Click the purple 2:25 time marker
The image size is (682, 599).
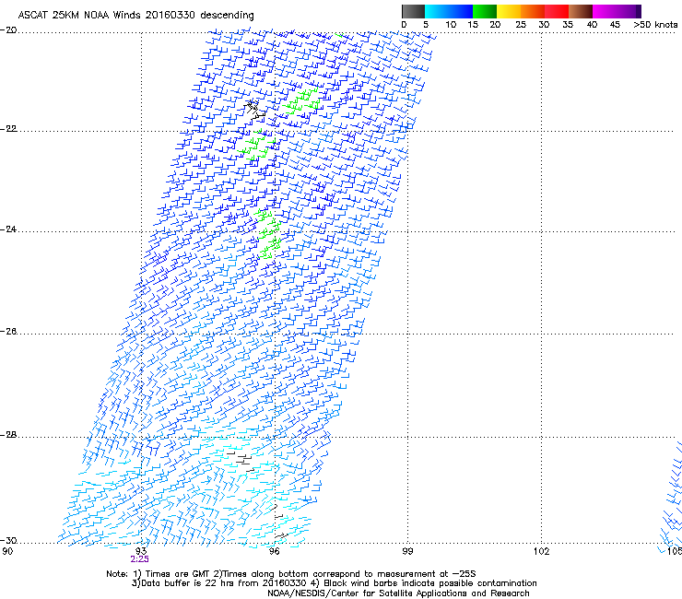pyautogui.click(x=139, y=559)
